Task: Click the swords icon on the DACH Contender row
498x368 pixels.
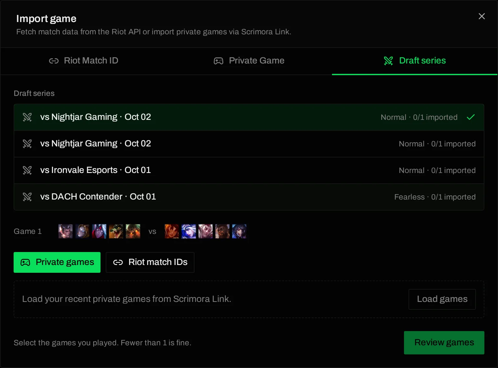Action: 27,197
